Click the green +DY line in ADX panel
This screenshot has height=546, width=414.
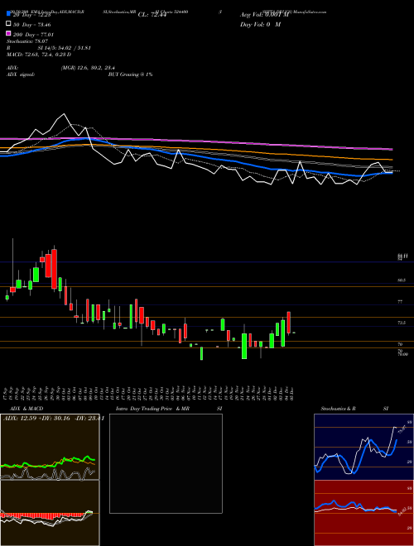[48, 462]
